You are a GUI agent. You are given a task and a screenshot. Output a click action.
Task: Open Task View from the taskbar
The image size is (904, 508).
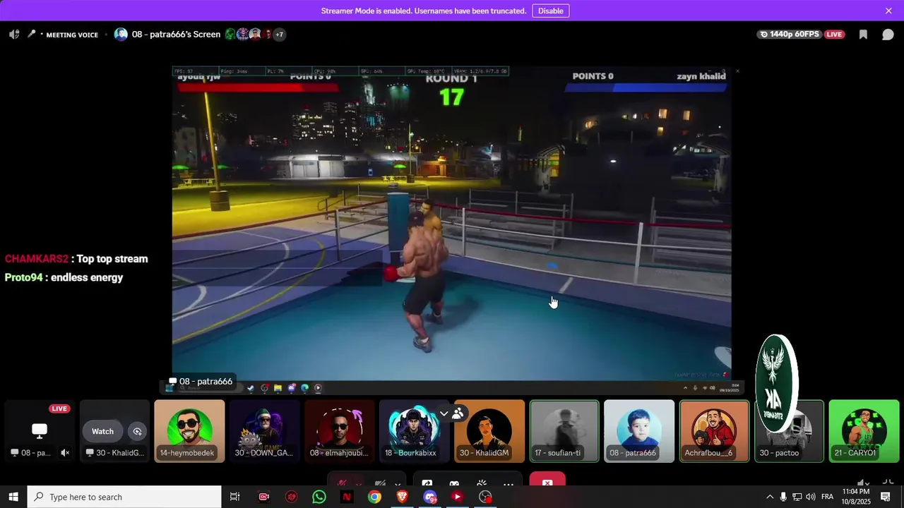pos(235,497)
